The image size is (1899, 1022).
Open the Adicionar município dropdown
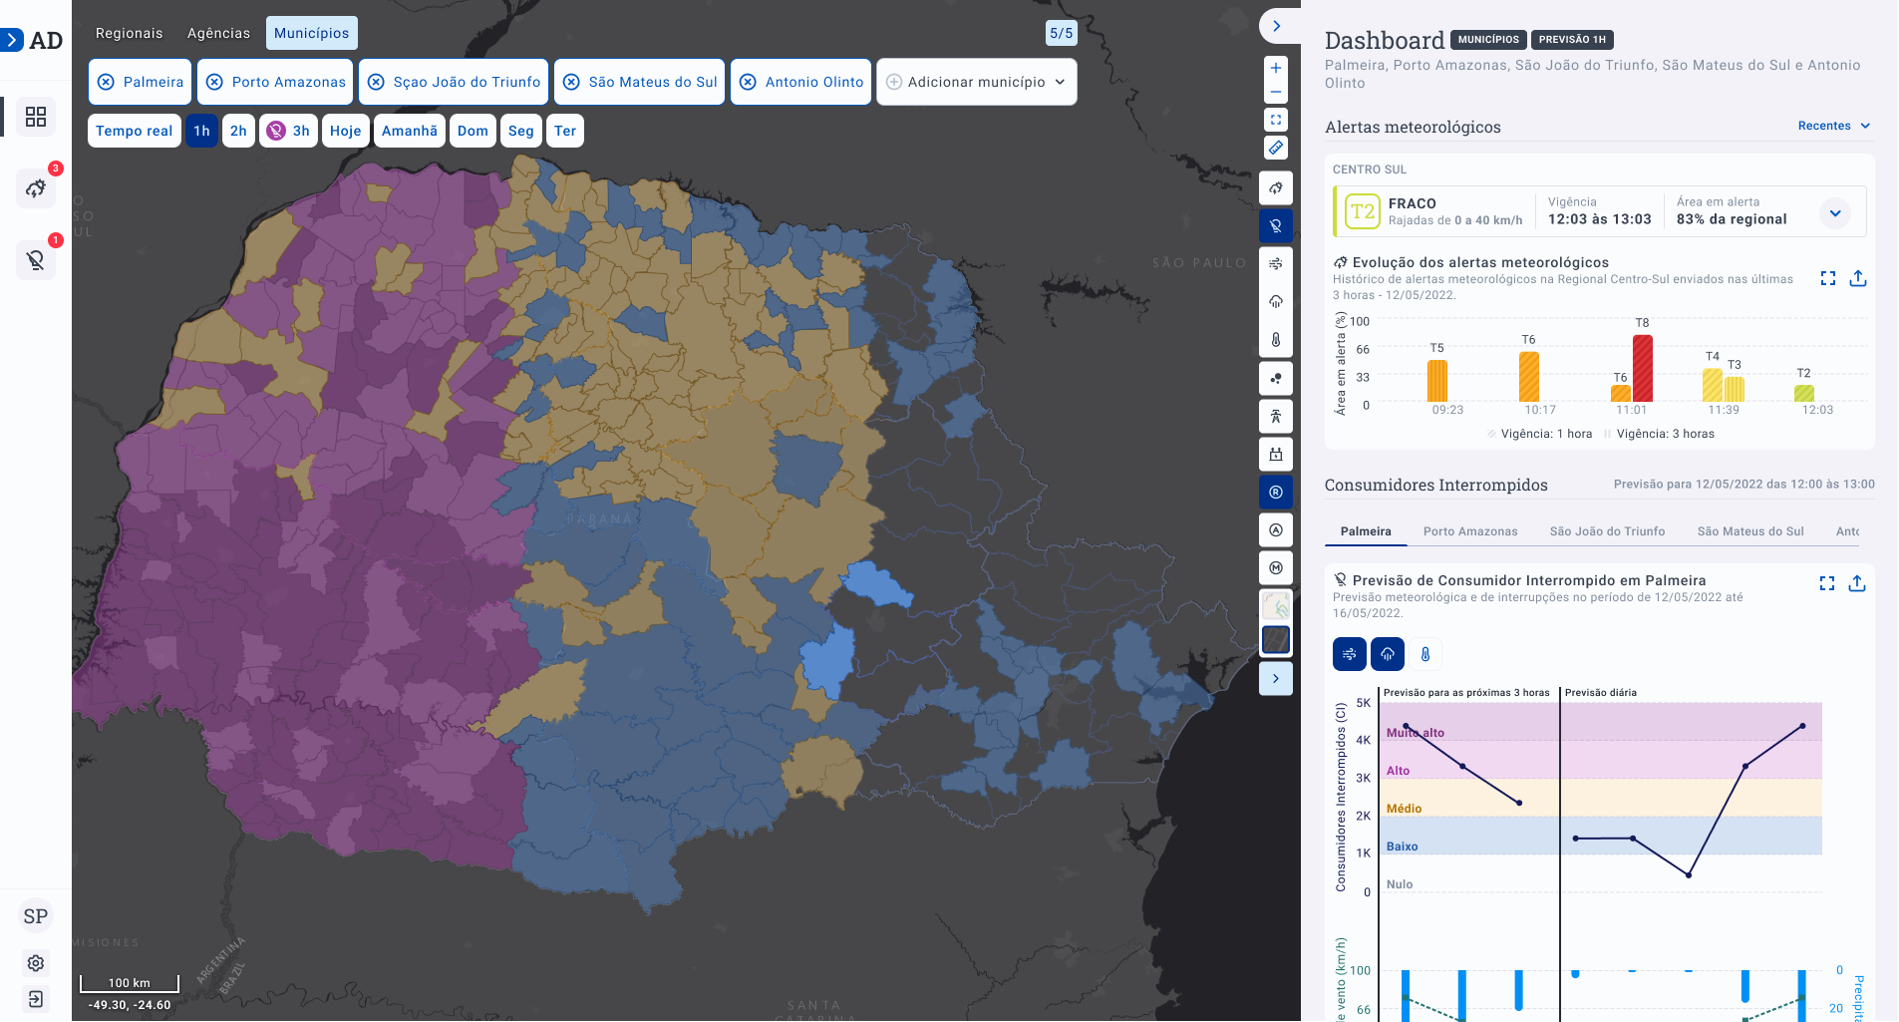pos(976,82)
